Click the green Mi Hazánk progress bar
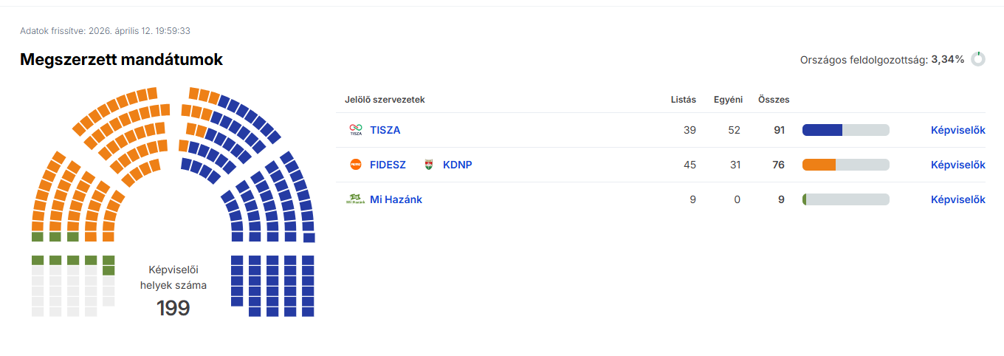This screenshot has width=1004, height=356. pos(845,199)
